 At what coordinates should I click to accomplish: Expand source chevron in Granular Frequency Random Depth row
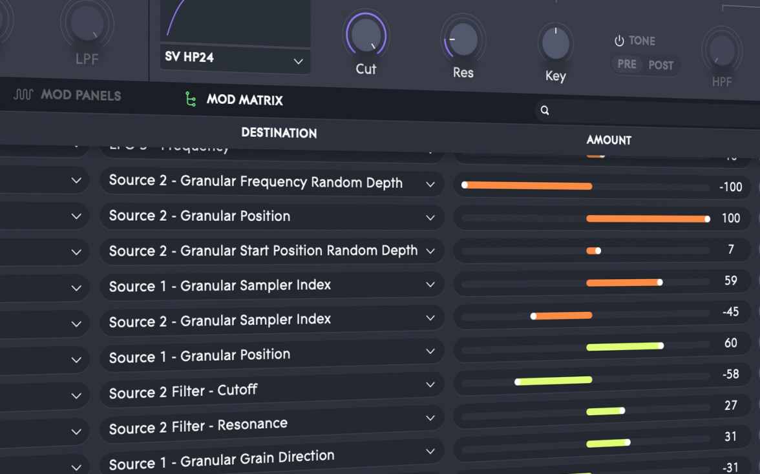[76, 181]
